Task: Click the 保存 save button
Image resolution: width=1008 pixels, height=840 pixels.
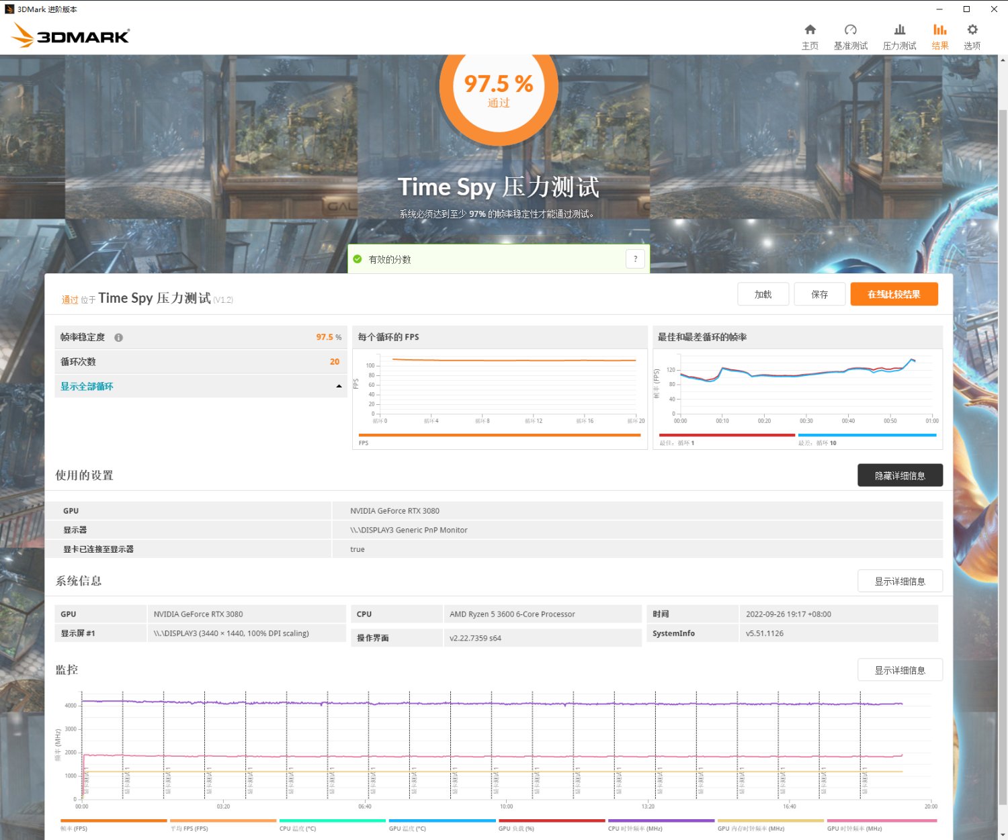Action: (819, 294)
